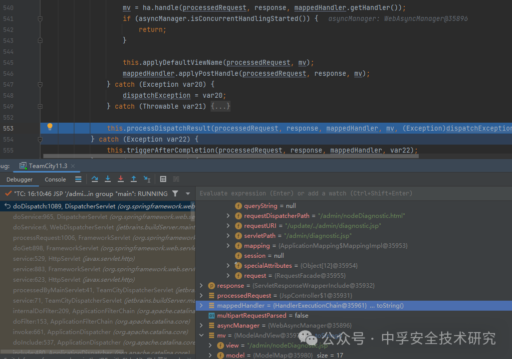Click the triggerAfterCompletion call on line 555
This screenshot has width=512, height=359.
(171, 151)
